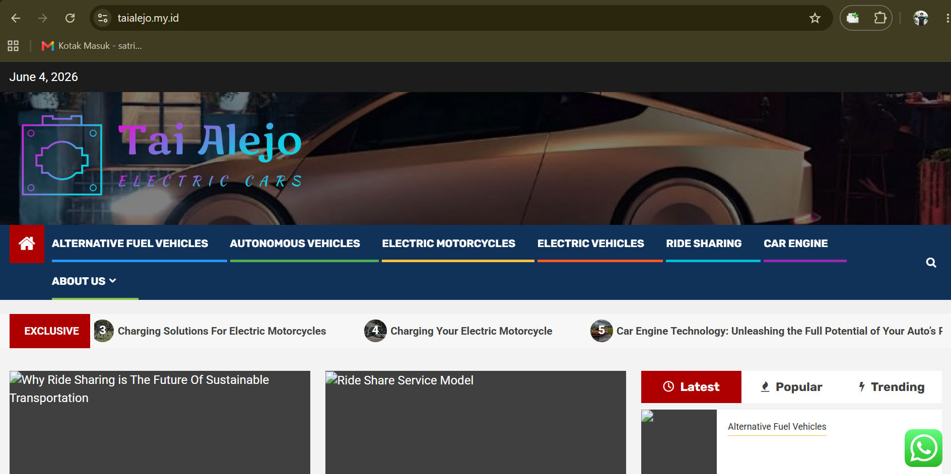The height and width of the screenshot is (474, 951).
Task: Open the Latest tab's first post thumbnail
Action: [679, 442]
